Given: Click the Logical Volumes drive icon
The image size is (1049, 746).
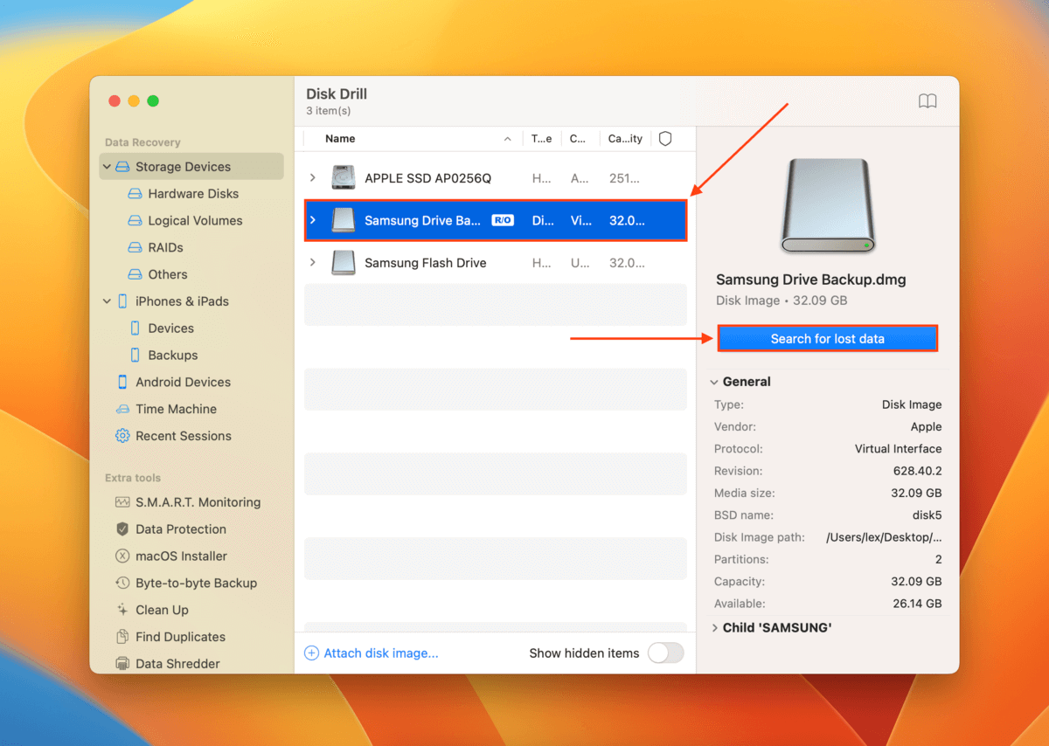Looking at the screenshot, I should click(135, 221).
